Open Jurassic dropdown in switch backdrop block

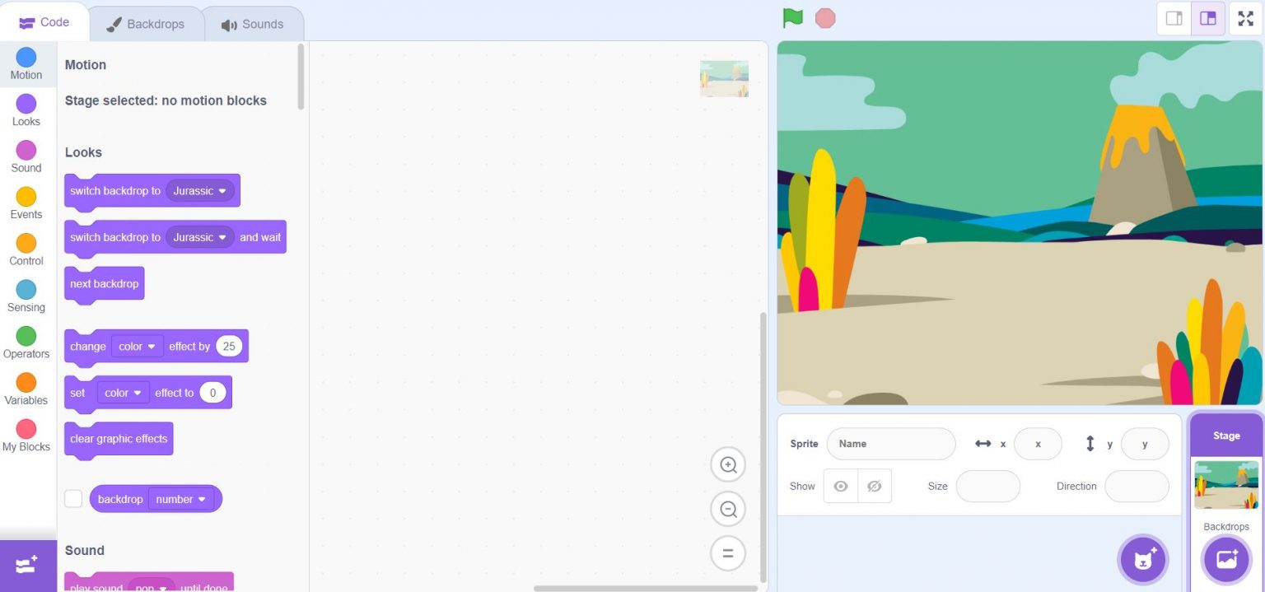[x=199, y=191]
